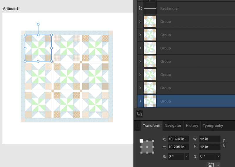Expand the first Group layer under Rectangle
Screen dimensions: 235x167
coord(140,22)
